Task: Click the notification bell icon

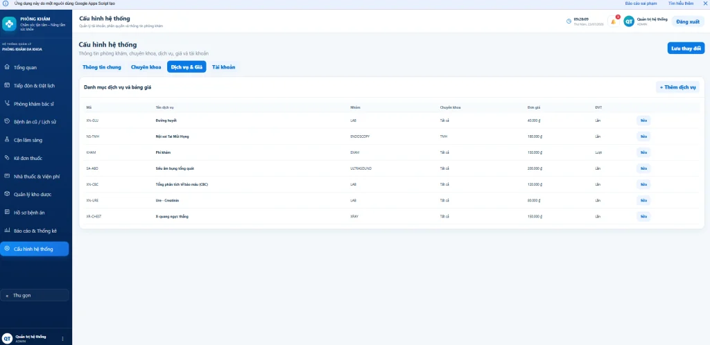Action: click(x=613, y=21)
